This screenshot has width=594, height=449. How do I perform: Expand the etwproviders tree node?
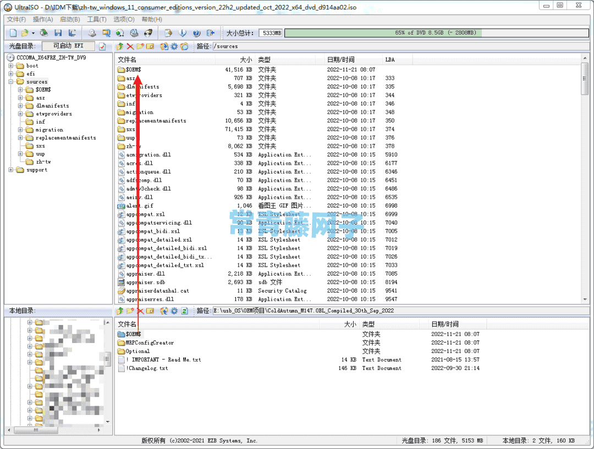pos(20,114)
